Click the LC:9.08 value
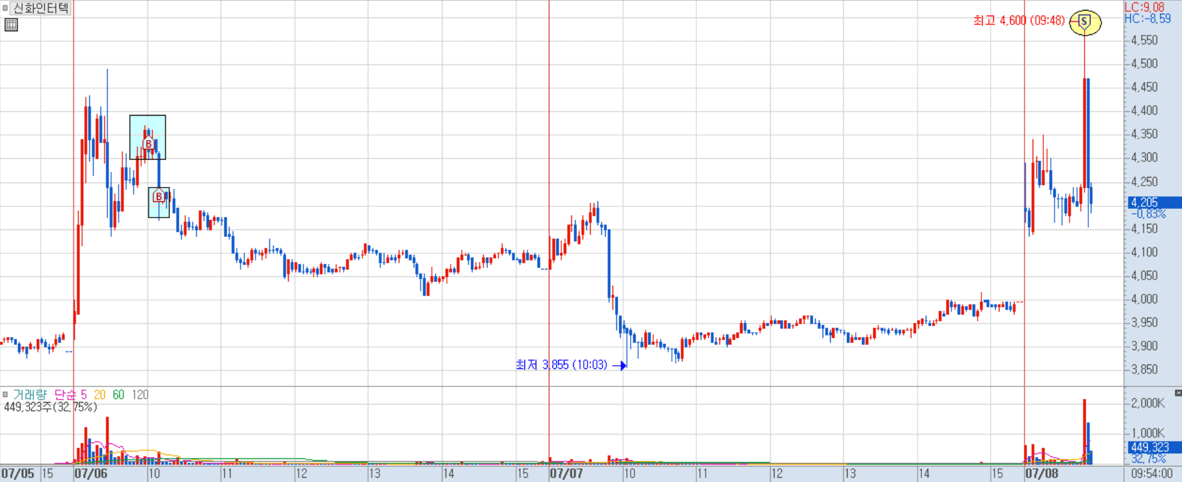 coord(1144,7)
